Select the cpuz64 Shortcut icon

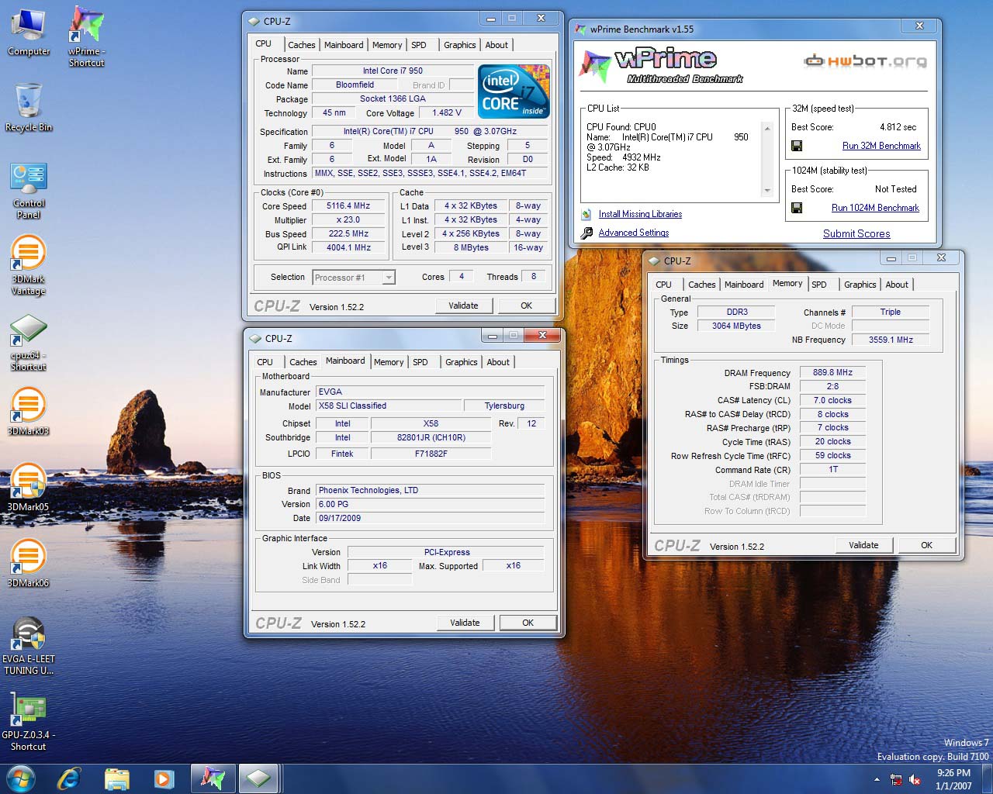29,342
